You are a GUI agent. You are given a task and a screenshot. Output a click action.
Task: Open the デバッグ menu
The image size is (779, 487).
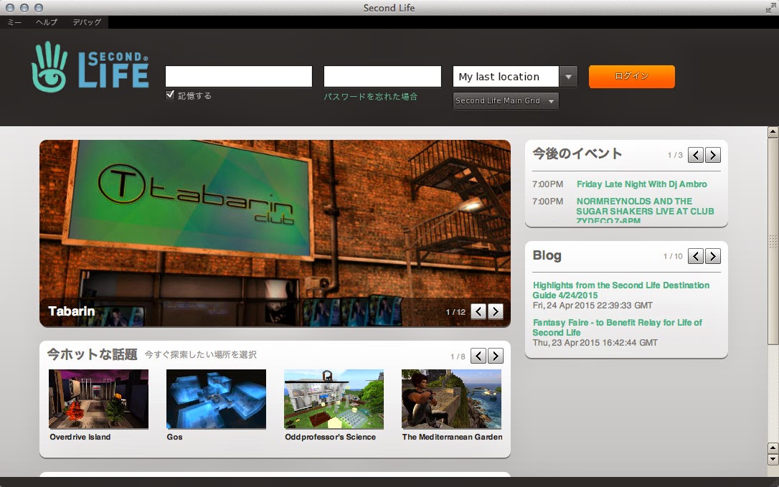tap(87, 22)
